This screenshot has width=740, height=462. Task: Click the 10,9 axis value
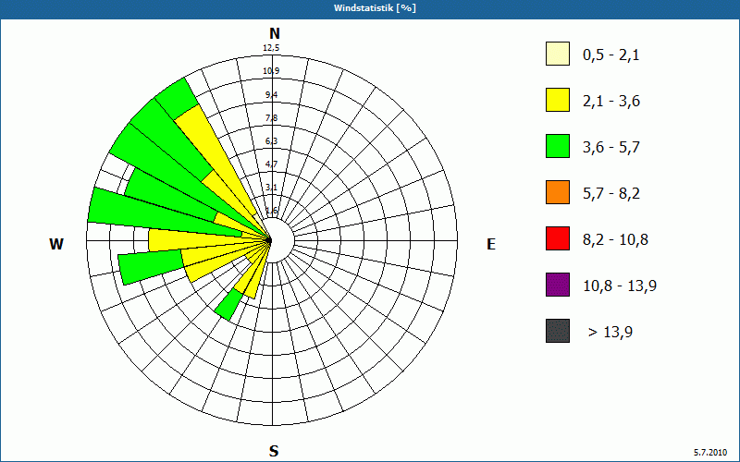(271, 71)
